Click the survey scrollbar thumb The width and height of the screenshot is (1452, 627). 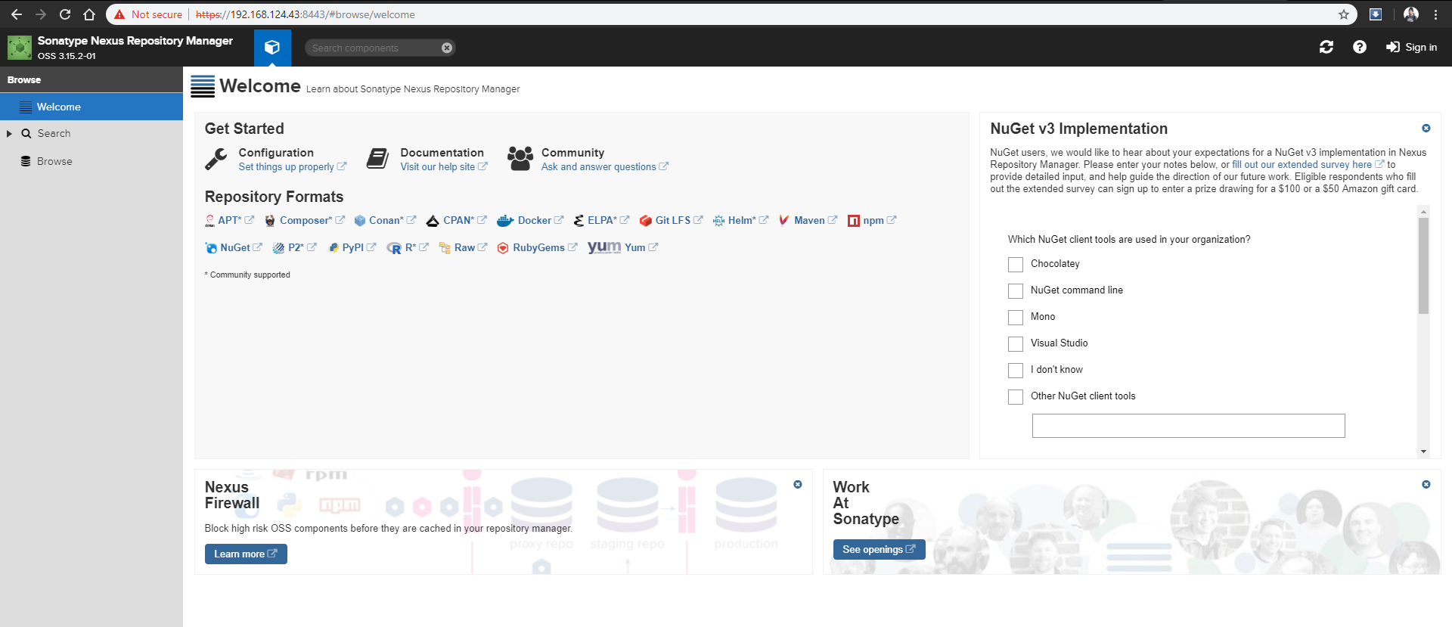[x=1423, y=265]
